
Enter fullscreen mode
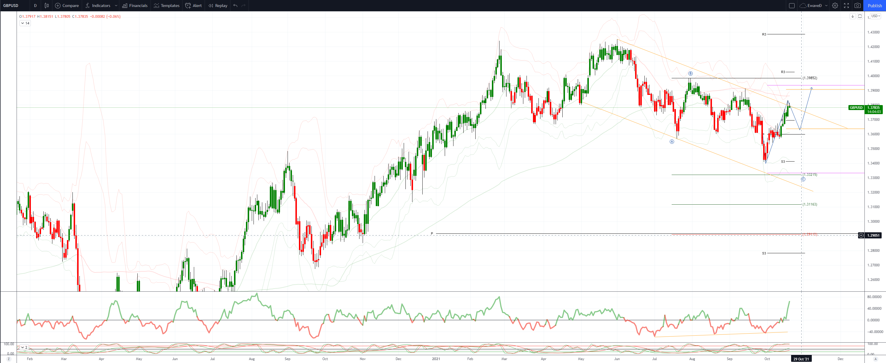tap(846, 6)
